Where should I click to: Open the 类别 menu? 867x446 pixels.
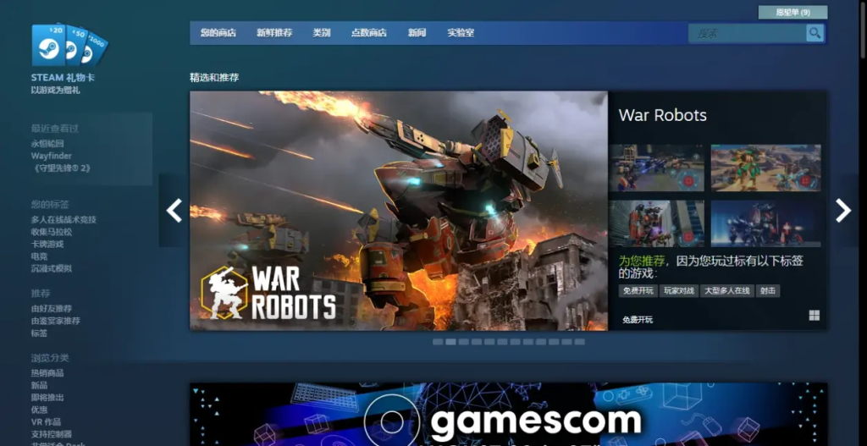321,33
